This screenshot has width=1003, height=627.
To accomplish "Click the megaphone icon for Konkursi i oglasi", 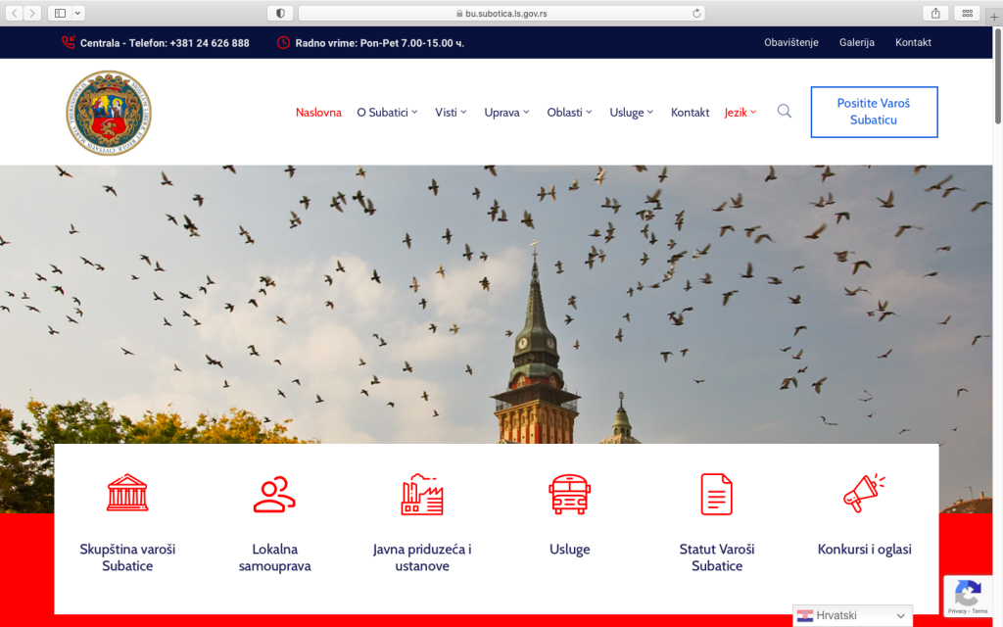I will pos(864,494).
